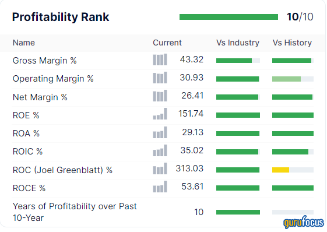Click the Profitability Rank heading
The height and width of the screenshot is (232, 327).
(x=61, y=17)
